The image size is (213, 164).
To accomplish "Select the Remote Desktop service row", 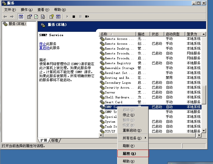I will pos(150,48).
